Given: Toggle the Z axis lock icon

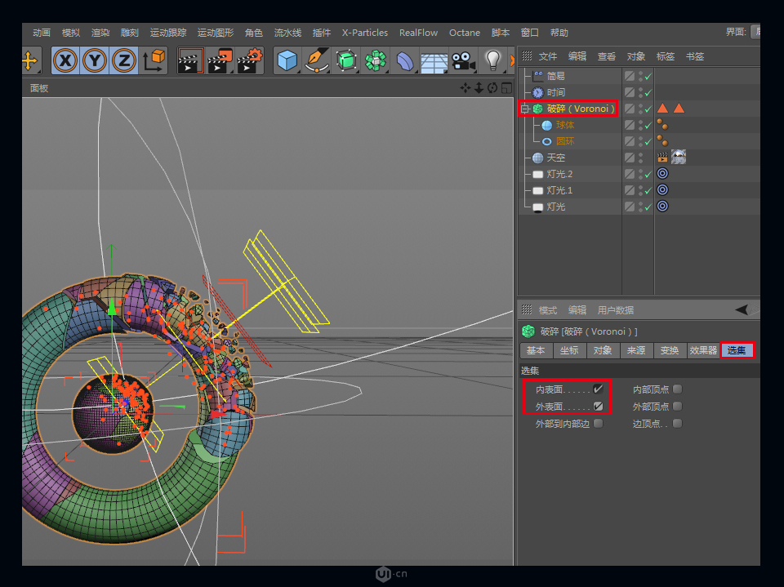Looking at the screenshot, I should (124, 60).
